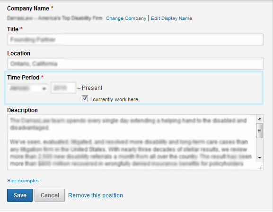Uncheck the I currently work here checkbox
The height and width of the screenshot is (212, 273).
pyautogui.click(x=85, y=98)
